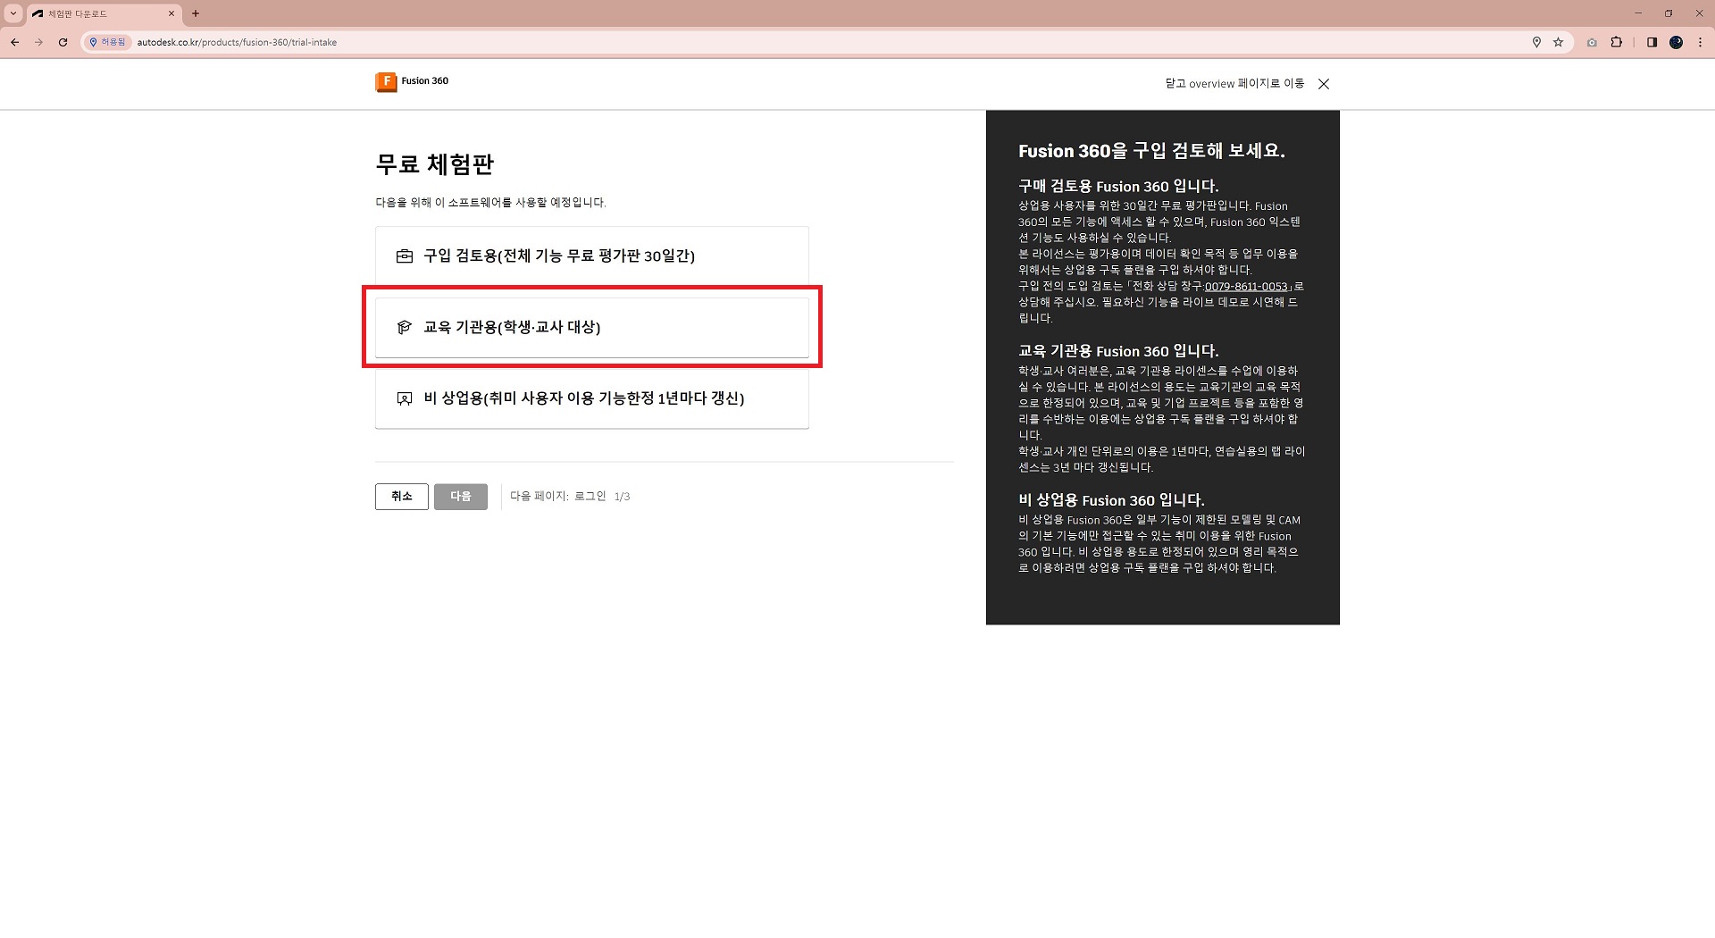Reload the page with the refresh icon
1715x938 pixels.
click(63, 42)
